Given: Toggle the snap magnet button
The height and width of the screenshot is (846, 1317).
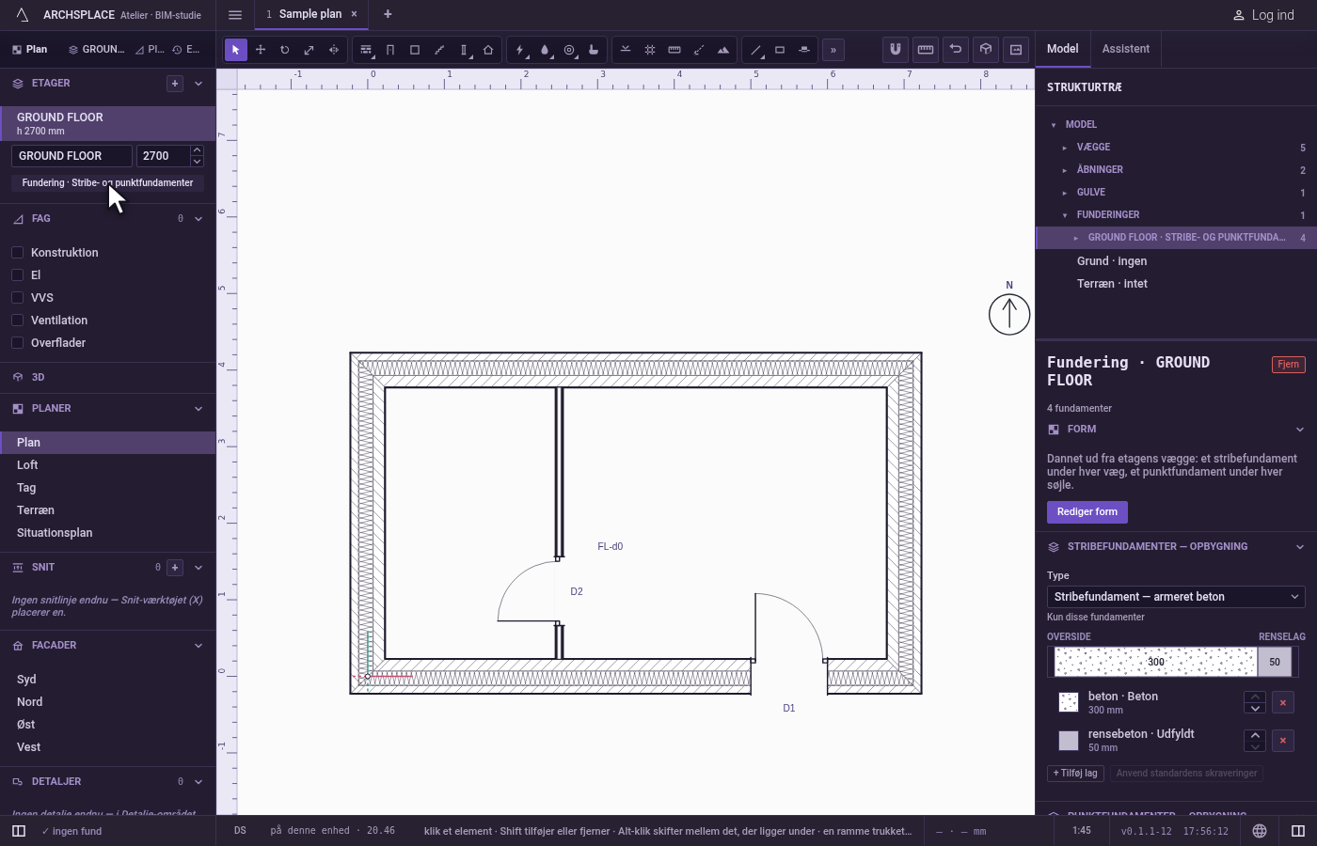Looking at the screenshot, I should (x=896, y=49).
